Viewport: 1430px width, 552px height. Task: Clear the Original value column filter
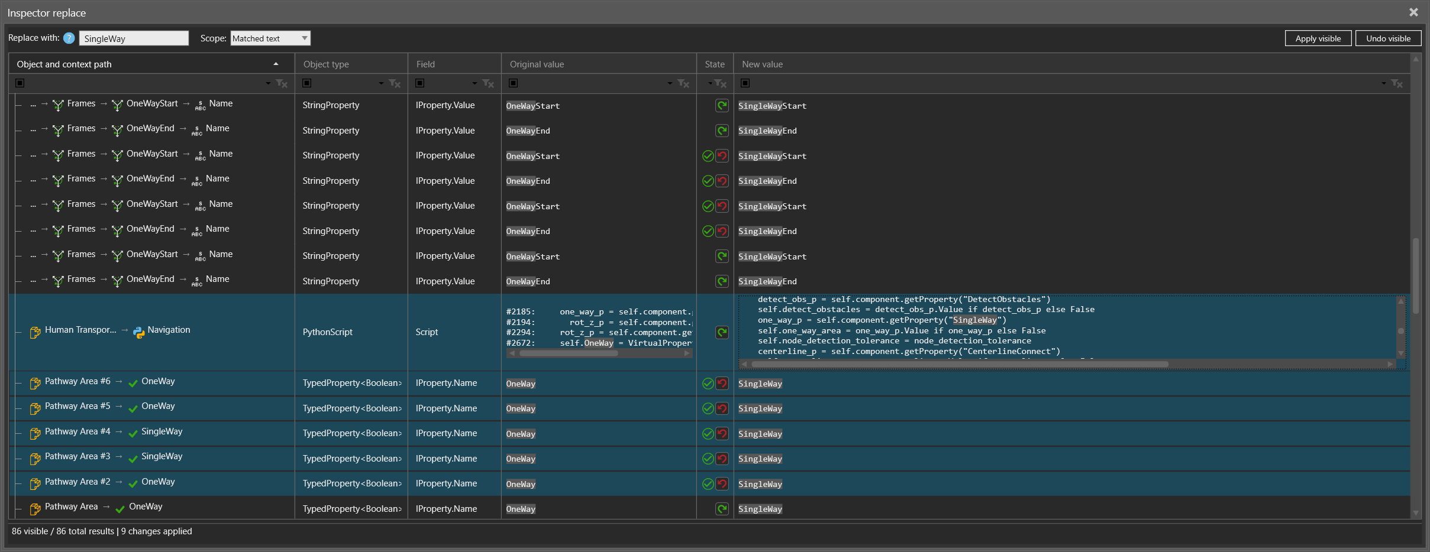click(683, 83)
